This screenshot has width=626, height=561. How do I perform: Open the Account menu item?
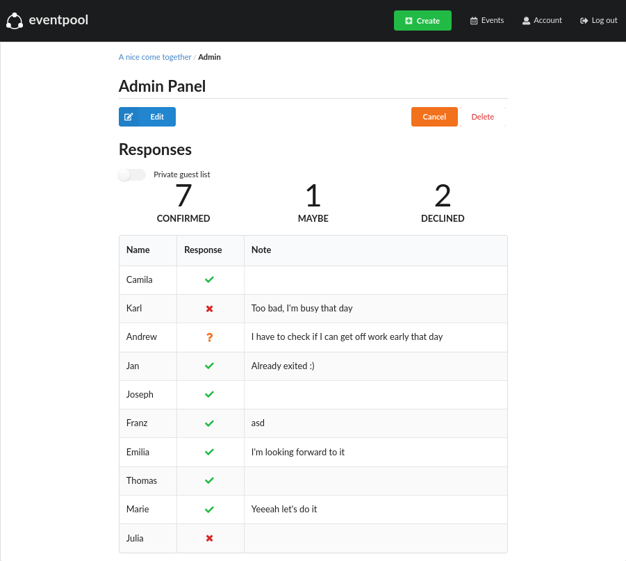(x=542, y=20)
